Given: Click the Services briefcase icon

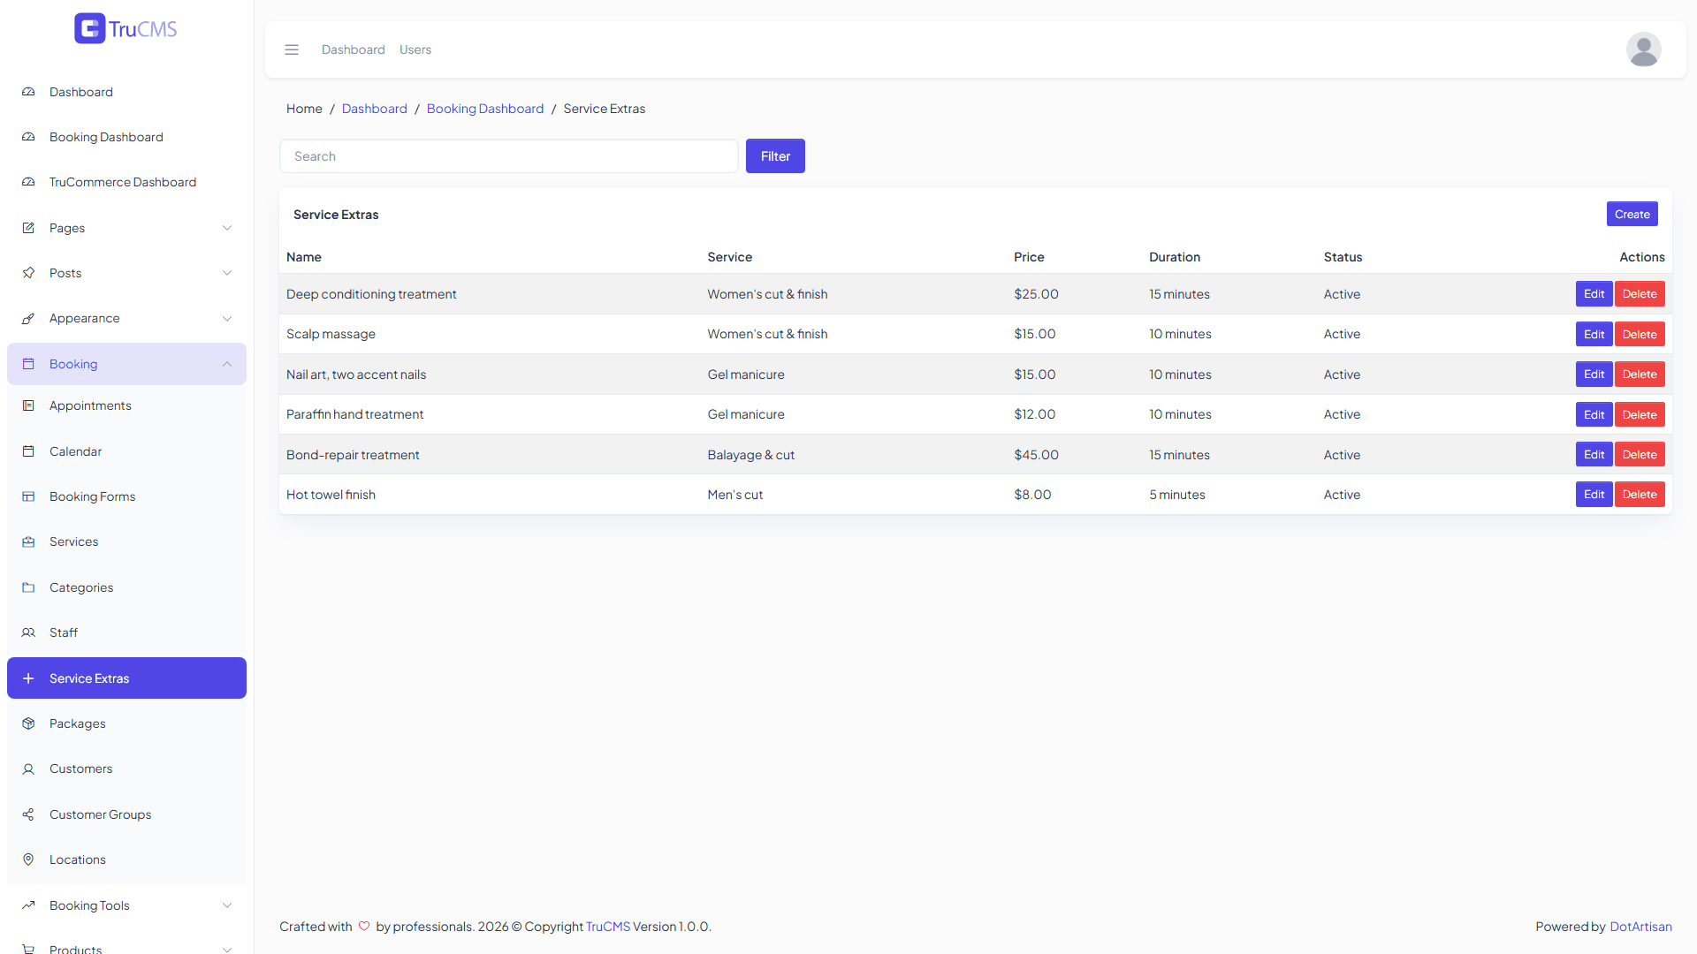Looking at the screenshot, I should (28, 541).
